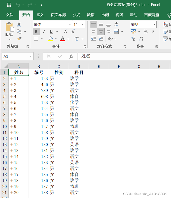The image size is (171, 198).
Task: Click the wén phonetic guide icon
Action: pyautogui.click(x=76, y=39)
